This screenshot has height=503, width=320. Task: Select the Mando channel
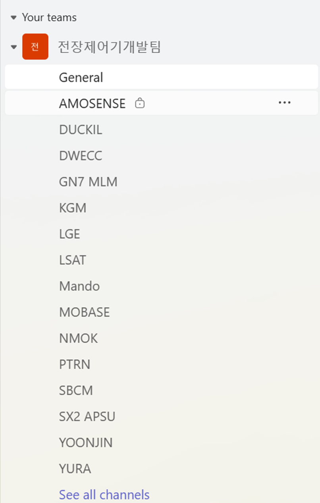[x=79, y=286]
